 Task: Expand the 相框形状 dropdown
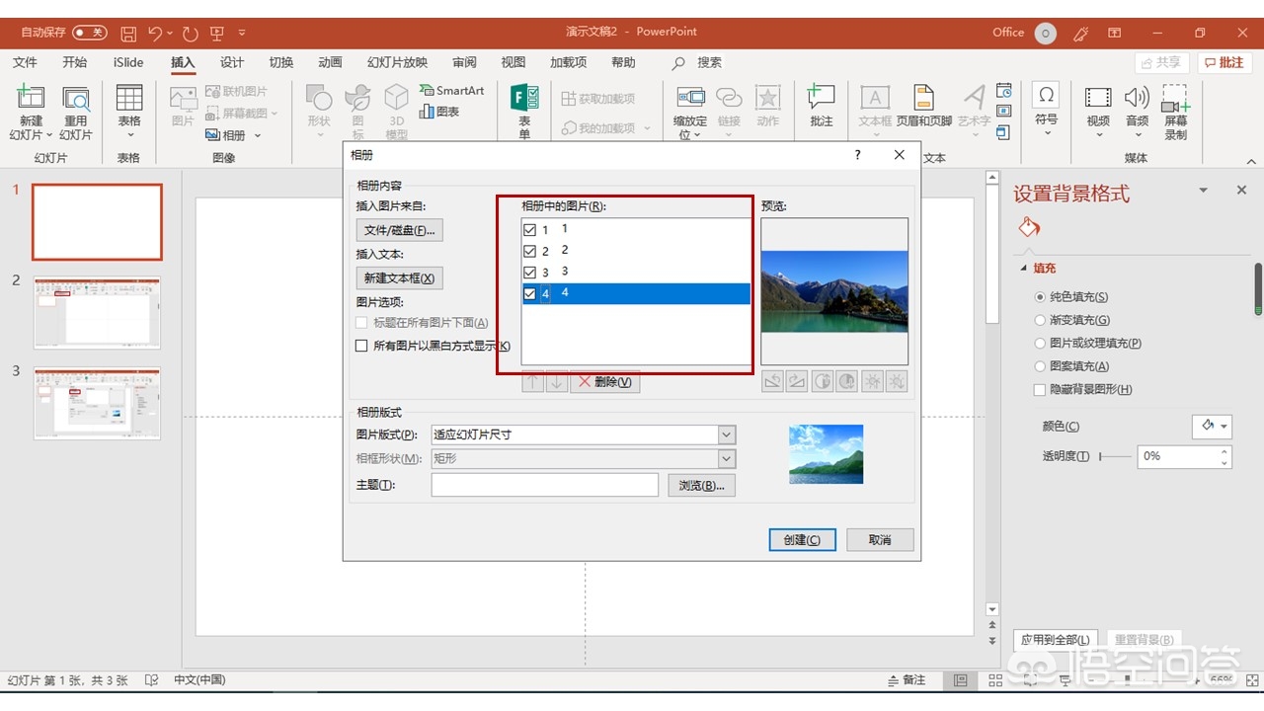tap(727, 458)
